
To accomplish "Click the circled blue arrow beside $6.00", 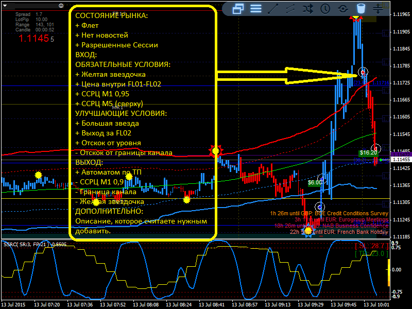I will (322, 179).
